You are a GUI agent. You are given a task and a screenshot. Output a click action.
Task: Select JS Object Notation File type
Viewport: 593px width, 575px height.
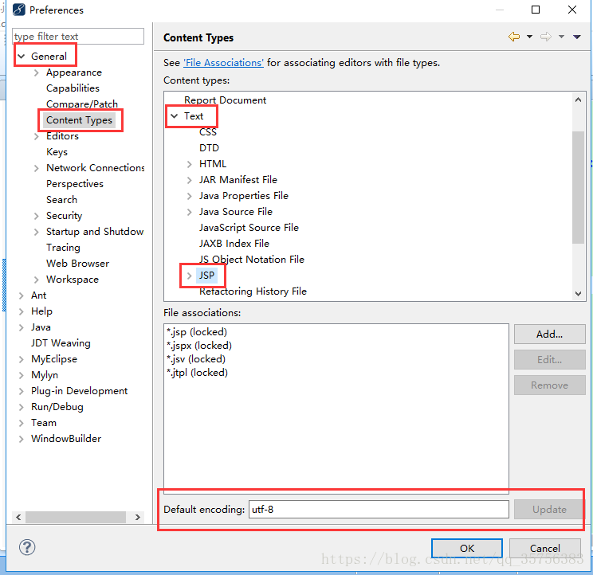[252, 260]
